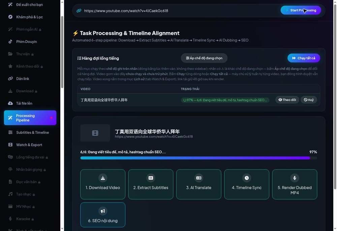Click the 97% status badge in queue
The width and height of the screenshot is (337, 231).
[225, 100]
